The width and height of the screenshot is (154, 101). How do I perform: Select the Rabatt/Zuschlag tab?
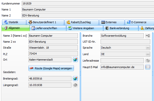pos(82,22)
